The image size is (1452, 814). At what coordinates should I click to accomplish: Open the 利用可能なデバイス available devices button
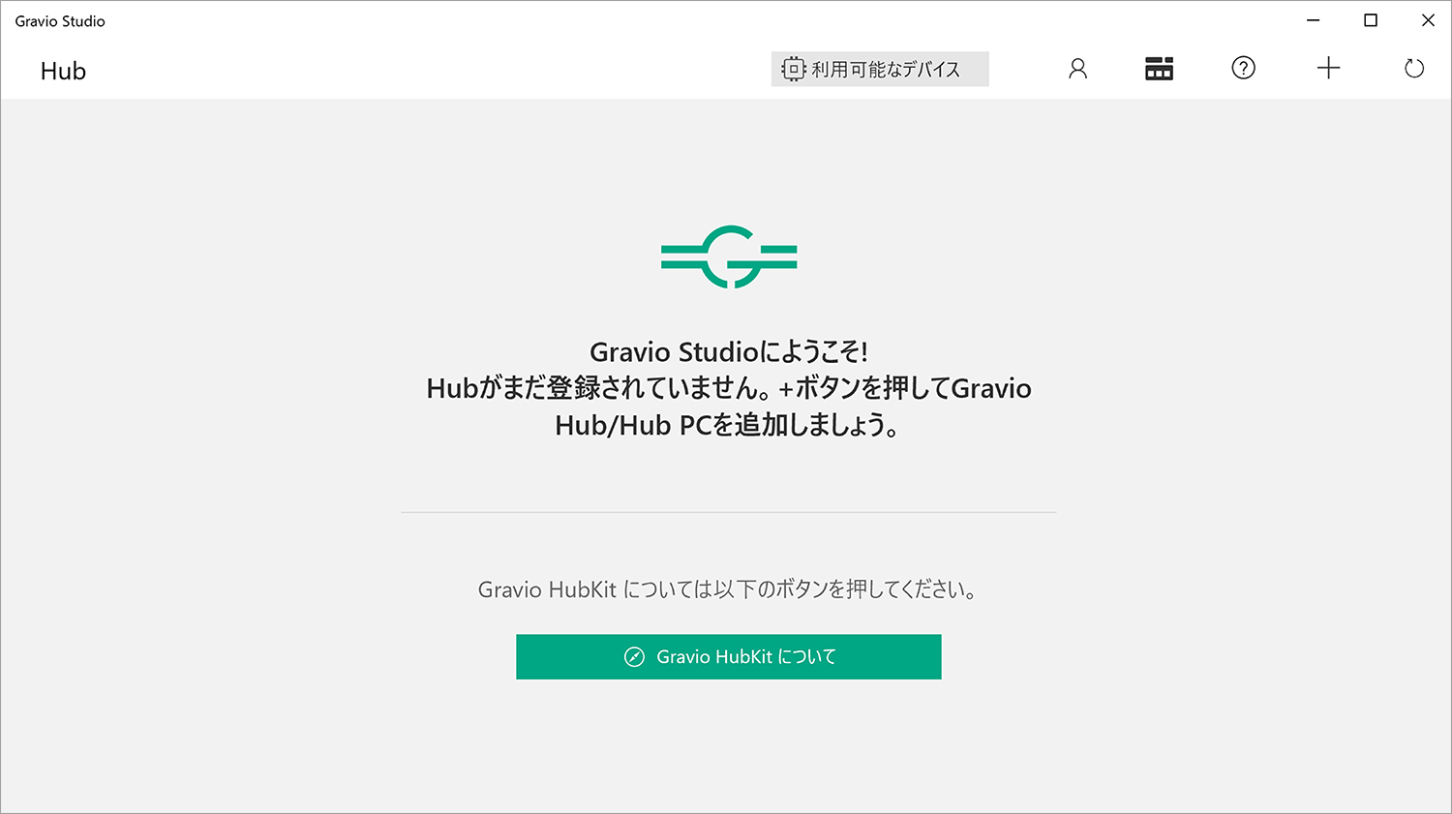click(x=880, y=69)
